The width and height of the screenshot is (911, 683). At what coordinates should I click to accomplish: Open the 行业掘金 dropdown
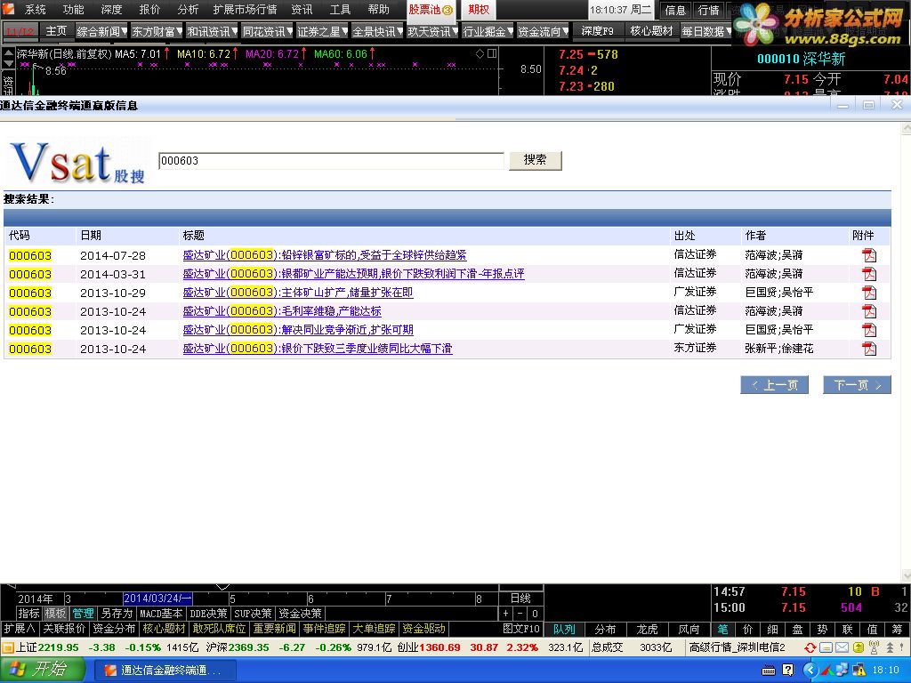tap(488, 31)
